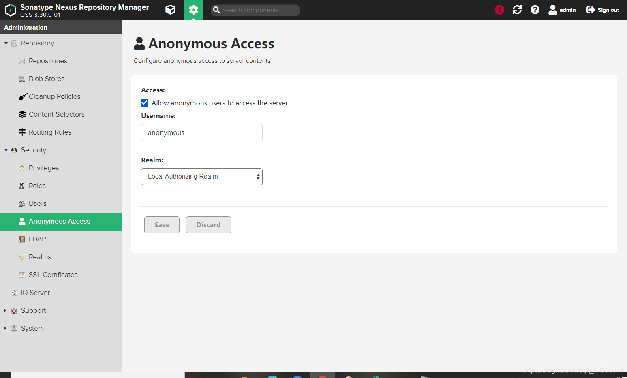This screenshot has width=627, height=378.
Task: Click the Anonymous Access person icon in sidebar
Action: (x=22, y=221)
